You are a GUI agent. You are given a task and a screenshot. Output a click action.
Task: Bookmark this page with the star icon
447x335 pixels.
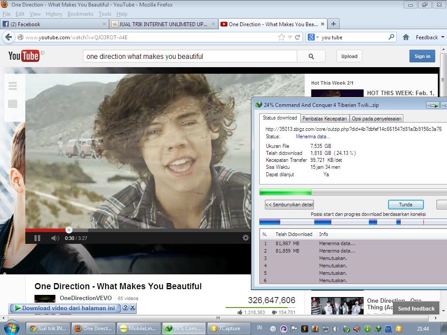click(x=282, y=37)
